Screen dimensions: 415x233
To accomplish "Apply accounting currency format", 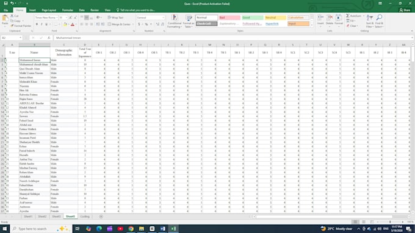I will [139, 24].
